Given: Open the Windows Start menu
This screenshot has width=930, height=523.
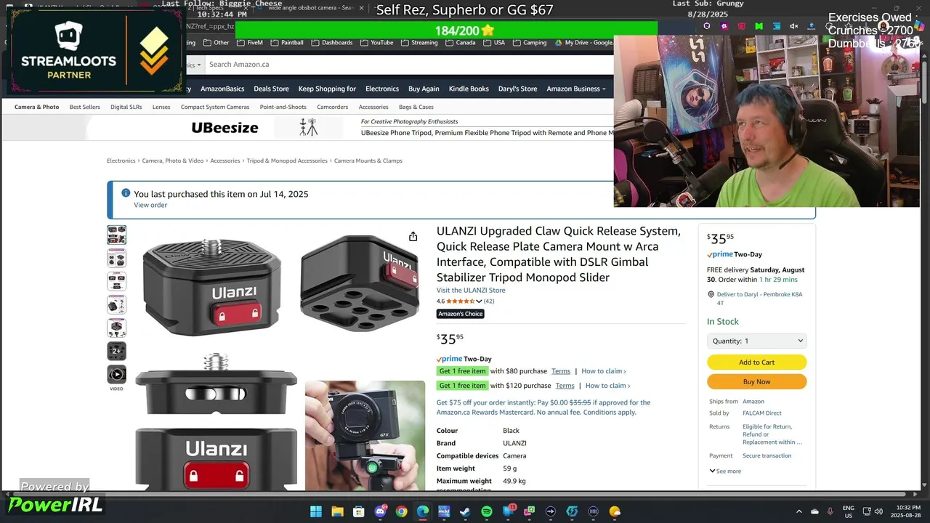Looking at the screenshot, I should click(x=316, y=511).
